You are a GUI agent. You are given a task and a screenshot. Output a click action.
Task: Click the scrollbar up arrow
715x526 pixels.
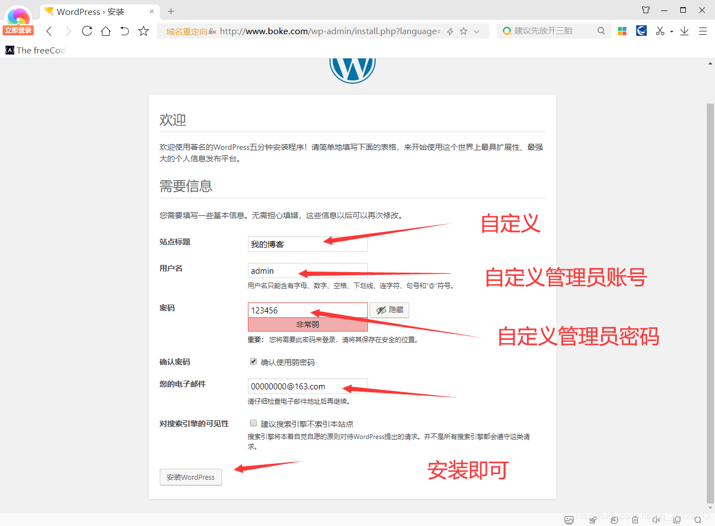tap(710, 63)
